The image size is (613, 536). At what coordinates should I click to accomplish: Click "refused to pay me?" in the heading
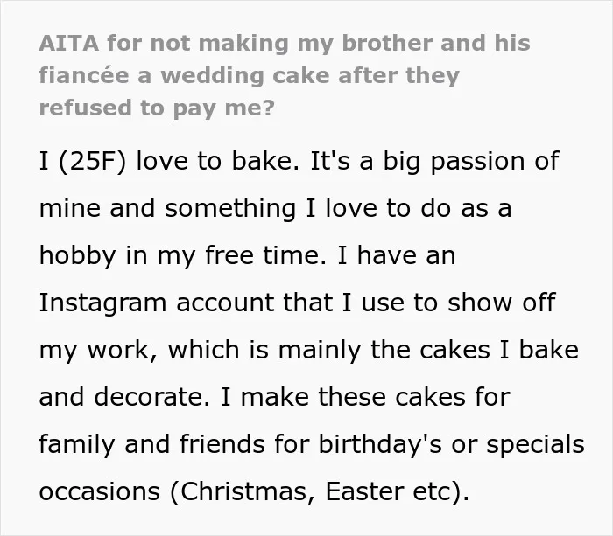coord(157,108)
